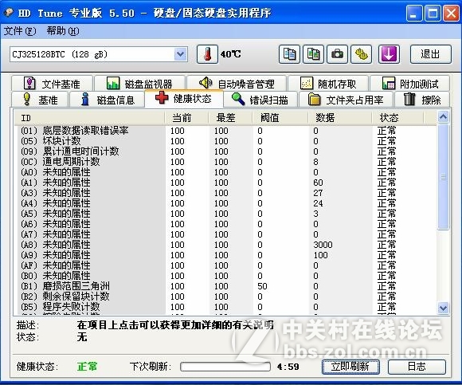Click the thermometer temperature icon

207,54
